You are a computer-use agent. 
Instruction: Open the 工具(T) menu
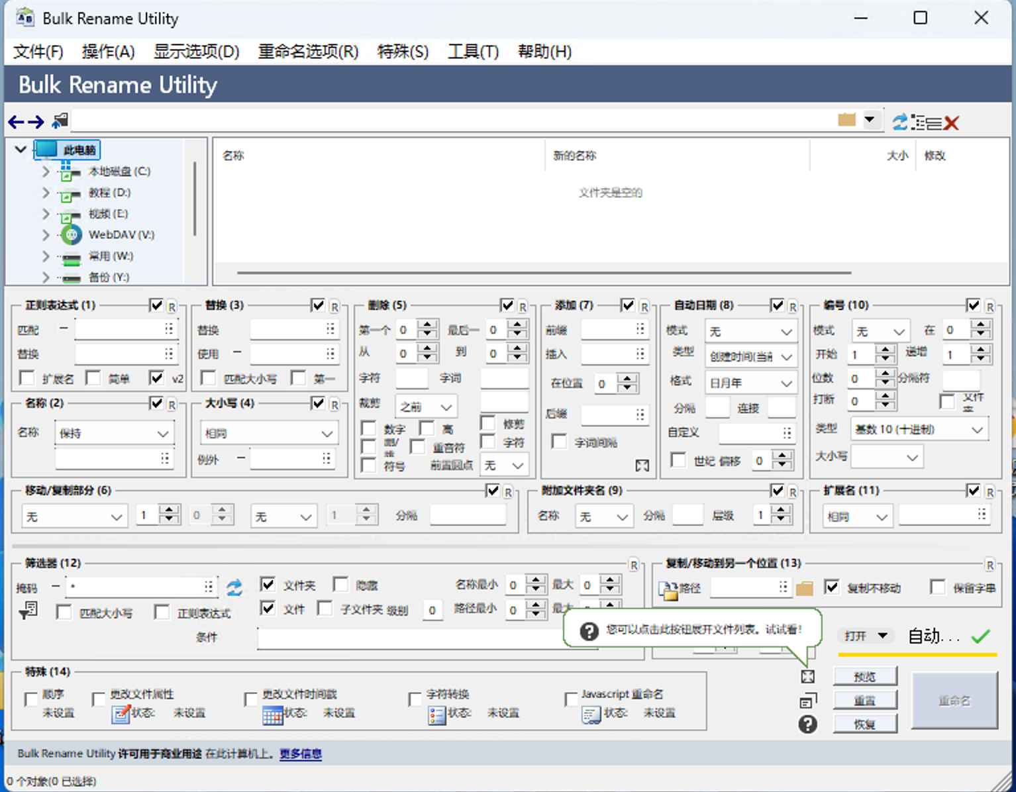473,52
